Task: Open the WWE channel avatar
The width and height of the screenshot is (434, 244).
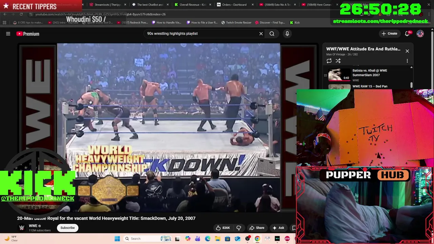Action: tap(22, 228)
